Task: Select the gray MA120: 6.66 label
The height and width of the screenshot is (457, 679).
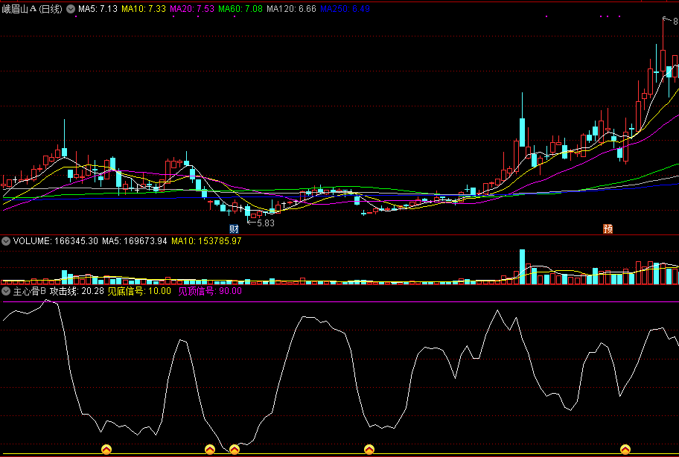Action: coord(291,9)
